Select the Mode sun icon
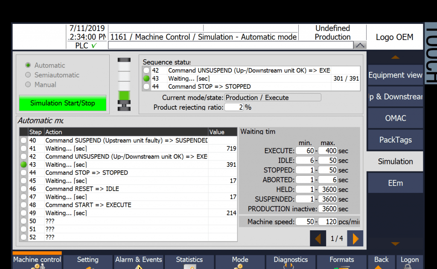 point(240,266)
